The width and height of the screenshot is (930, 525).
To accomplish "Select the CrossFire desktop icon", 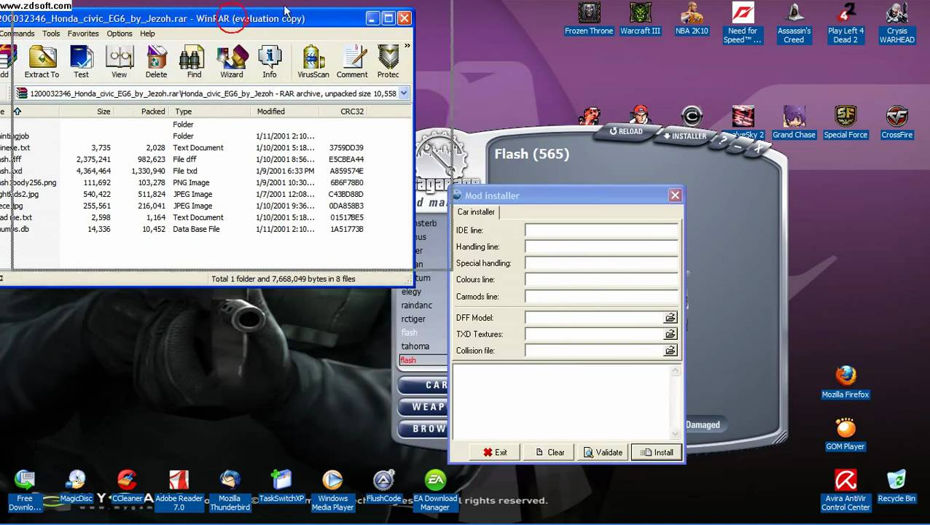I will click(x=896, y=122).
